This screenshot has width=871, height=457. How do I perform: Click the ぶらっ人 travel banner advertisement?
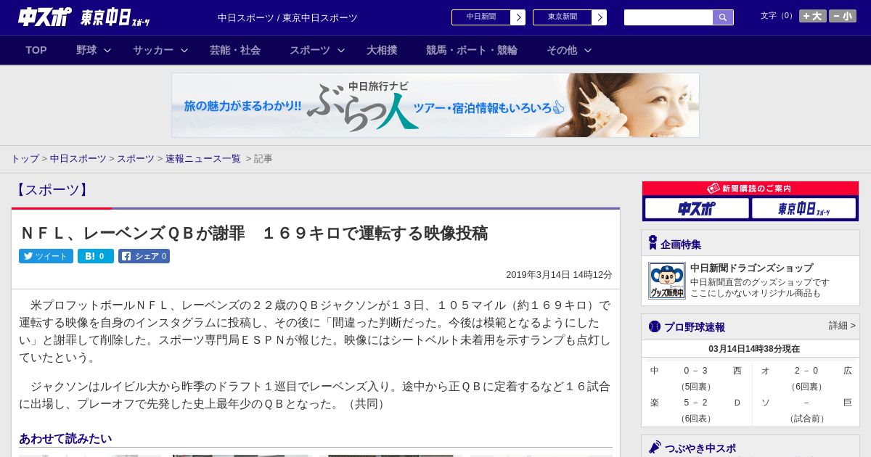pos(435,105)
